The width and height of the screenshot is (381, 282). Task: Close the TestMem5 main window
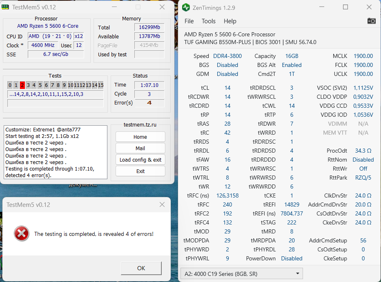tap(162, 7)
